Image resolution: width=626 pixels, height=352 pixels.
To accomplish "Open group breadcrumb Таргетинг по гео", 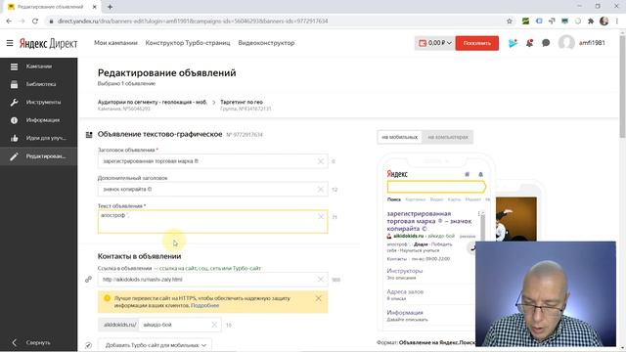I will [x=242, y=102].
